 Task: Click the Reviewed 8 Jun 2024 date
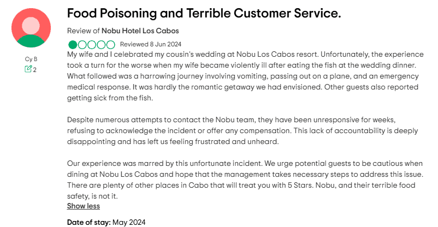150,44
